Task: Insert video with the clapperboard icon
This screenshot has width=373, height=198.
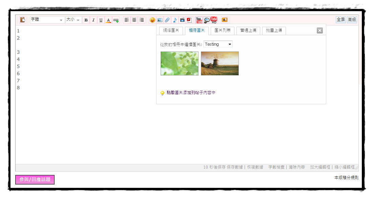Action: [182, 20]
